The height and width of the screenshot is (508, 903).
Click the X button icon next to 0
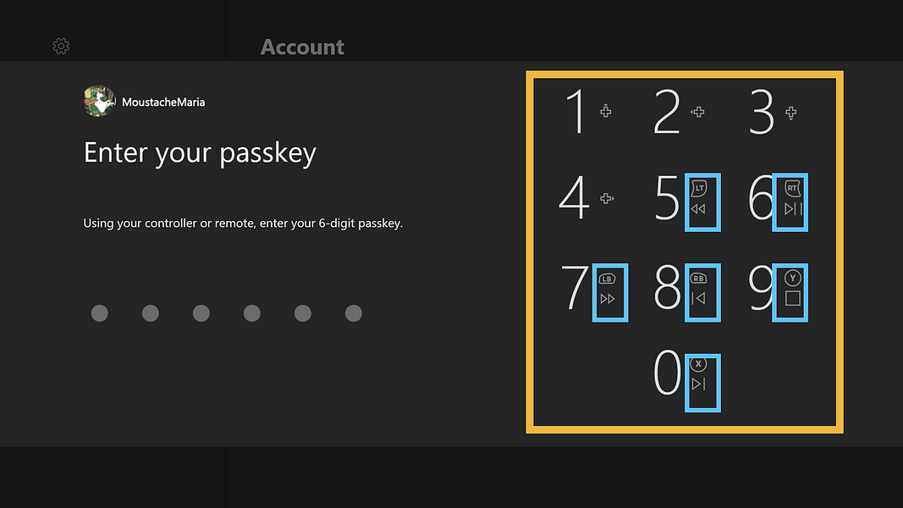pos(698,364)
